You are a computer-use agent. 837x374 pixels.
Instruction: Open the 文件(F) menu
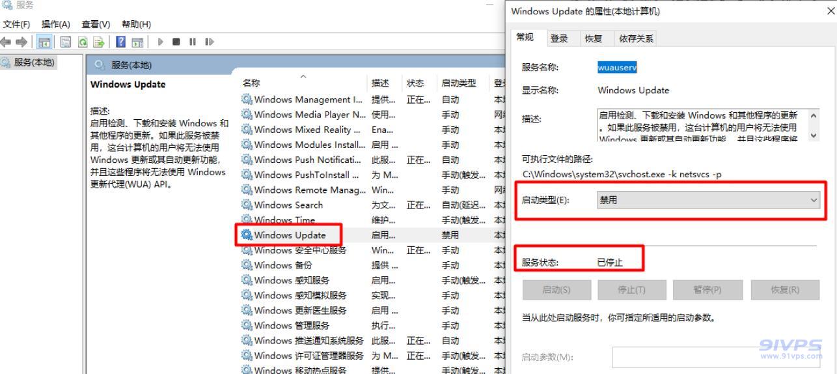pyautogui.click(x=16, y=24)
